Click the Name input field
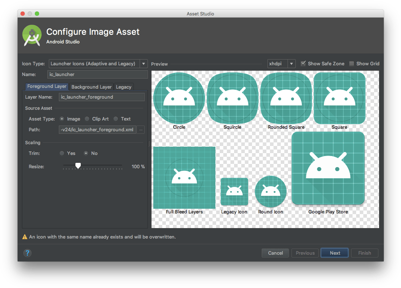The height and width of the screenshot is (288, 401). (x=98, y=74)
